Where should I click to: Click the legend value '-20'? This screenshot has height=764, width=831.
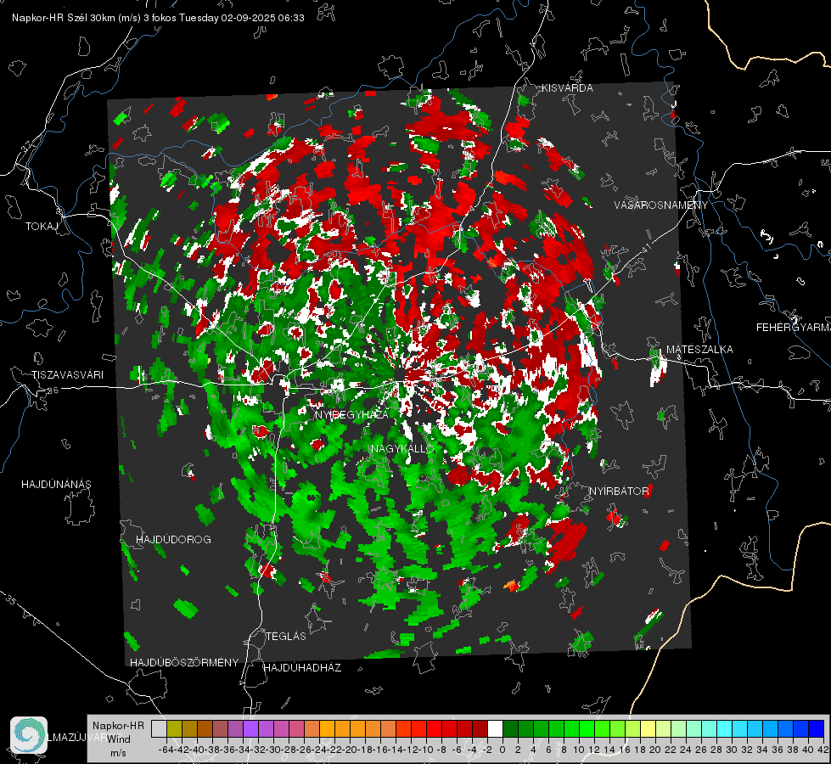(349, 750)
